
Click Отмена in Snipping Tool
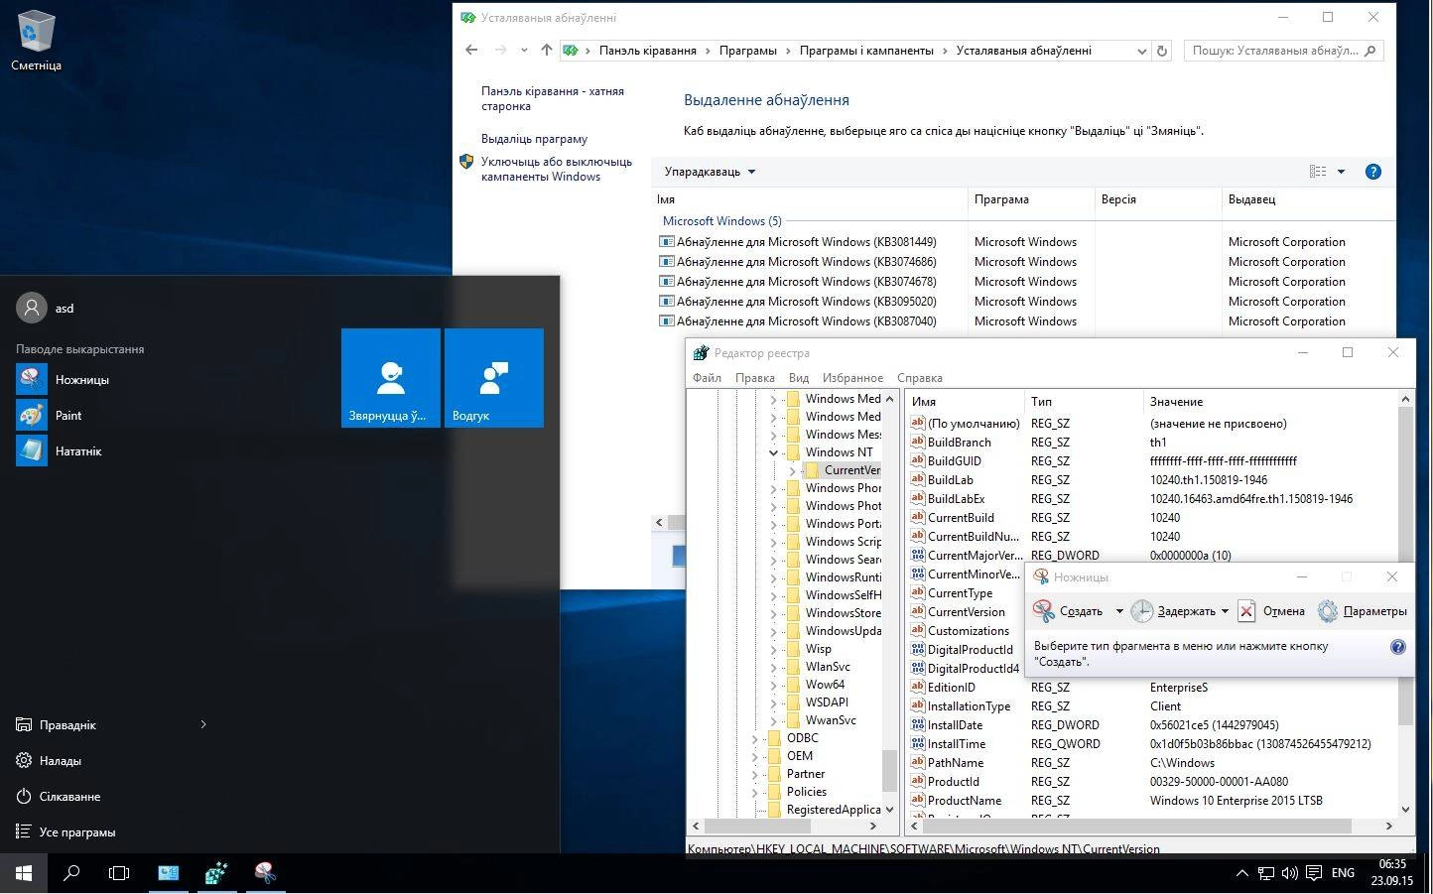pos(1272,611)
